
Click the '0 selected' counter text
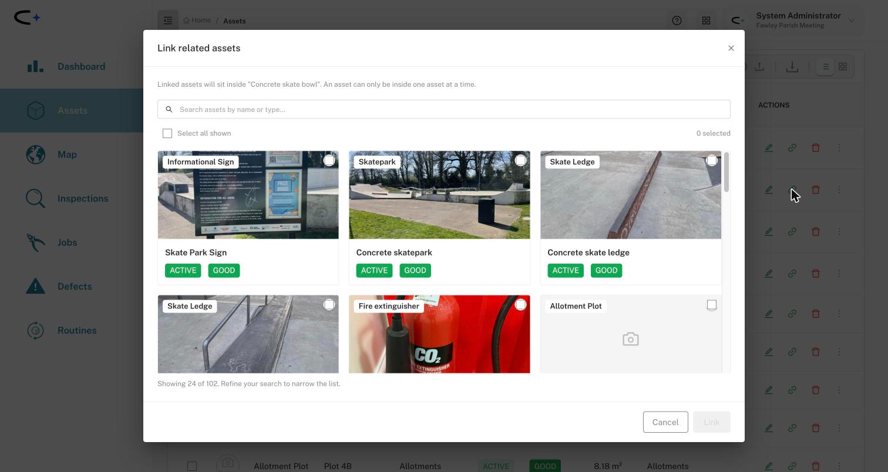coord(713,134)
